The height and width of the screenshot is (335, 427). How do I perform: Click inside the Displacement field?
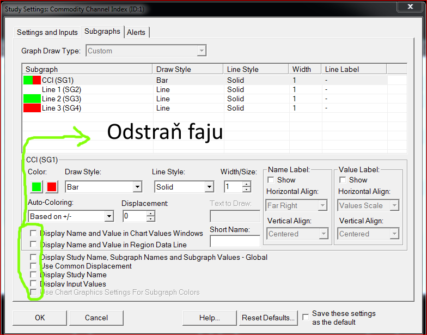coord(135,216)
